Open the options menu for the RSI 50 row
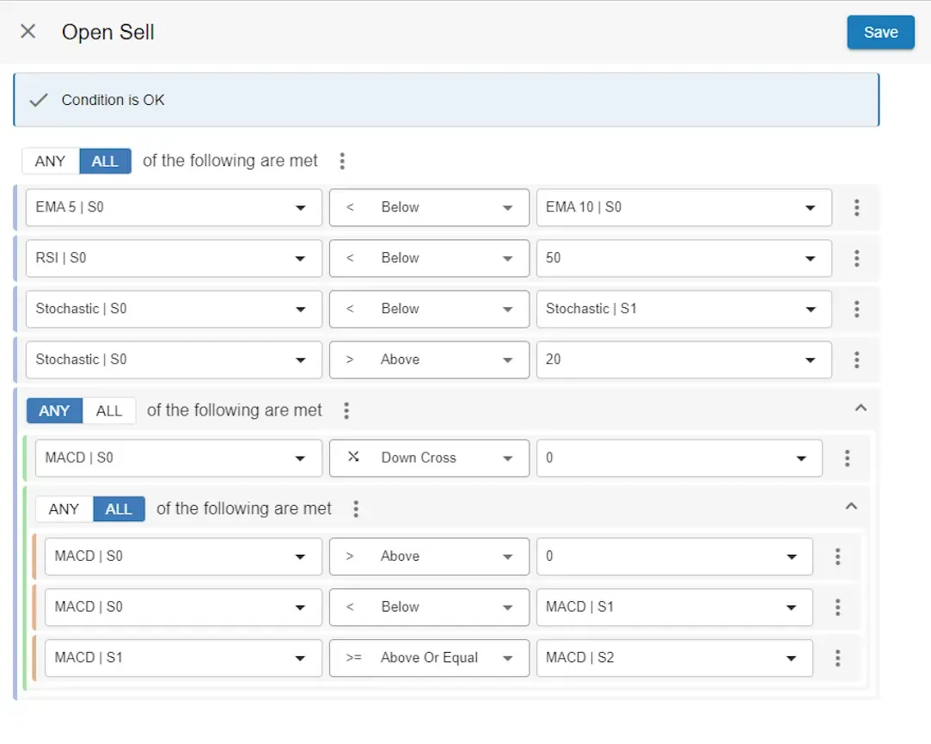Screen dimensions: 931x744 [857, 258]
